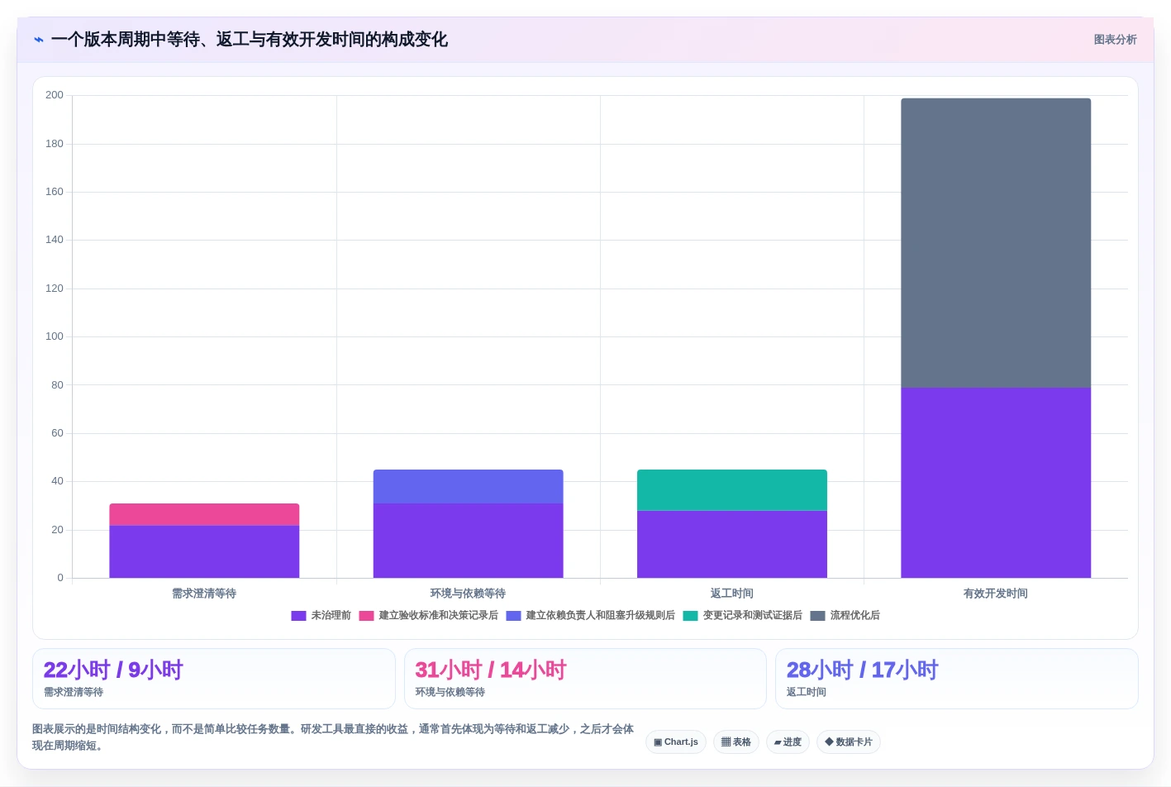Image resolution: width=1171 pixels, height=787 pixels.
Task: Click the 未治理前 legend label text
Action: [x=331, y=616]
